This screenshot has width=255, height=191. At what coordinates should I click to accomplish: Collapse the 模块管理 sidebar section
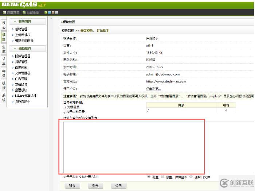(x=28, y=22)
